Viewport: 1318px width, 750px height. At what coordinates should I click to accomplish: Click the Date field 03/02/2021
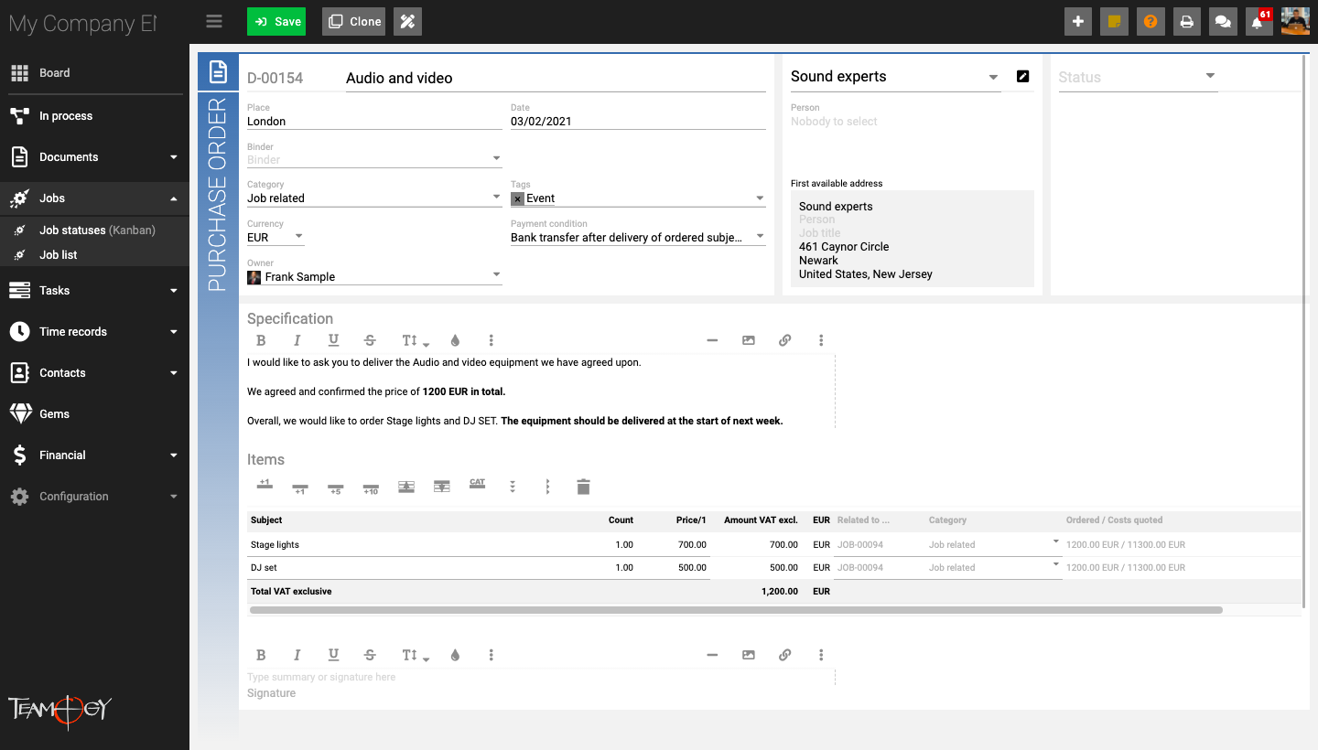pos(638,121)
